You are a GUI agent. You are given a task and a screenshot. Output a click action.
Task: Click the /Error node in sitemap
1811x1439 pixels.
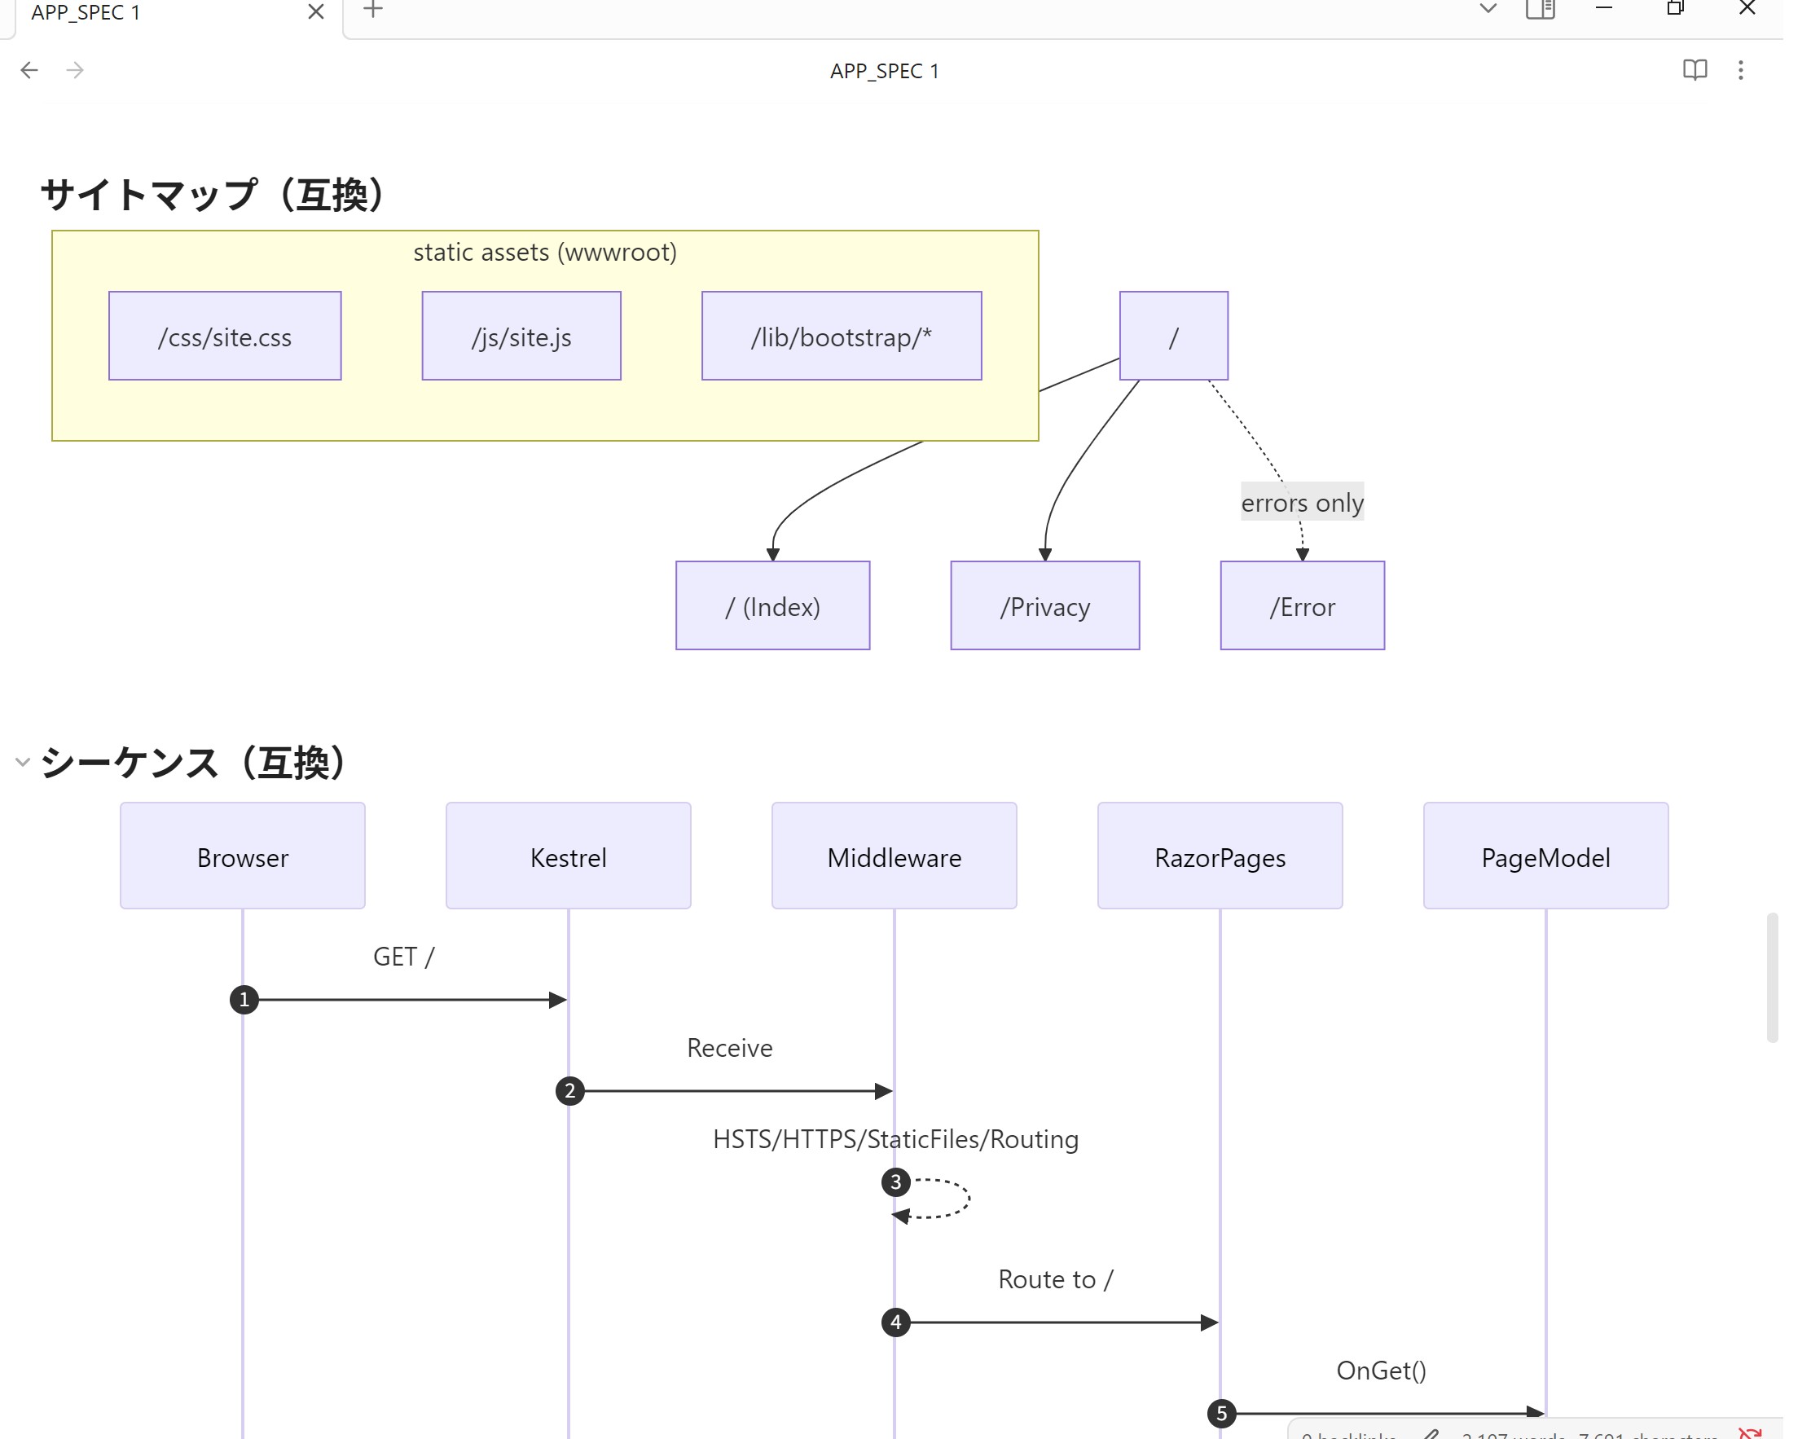pos(1301,605)
